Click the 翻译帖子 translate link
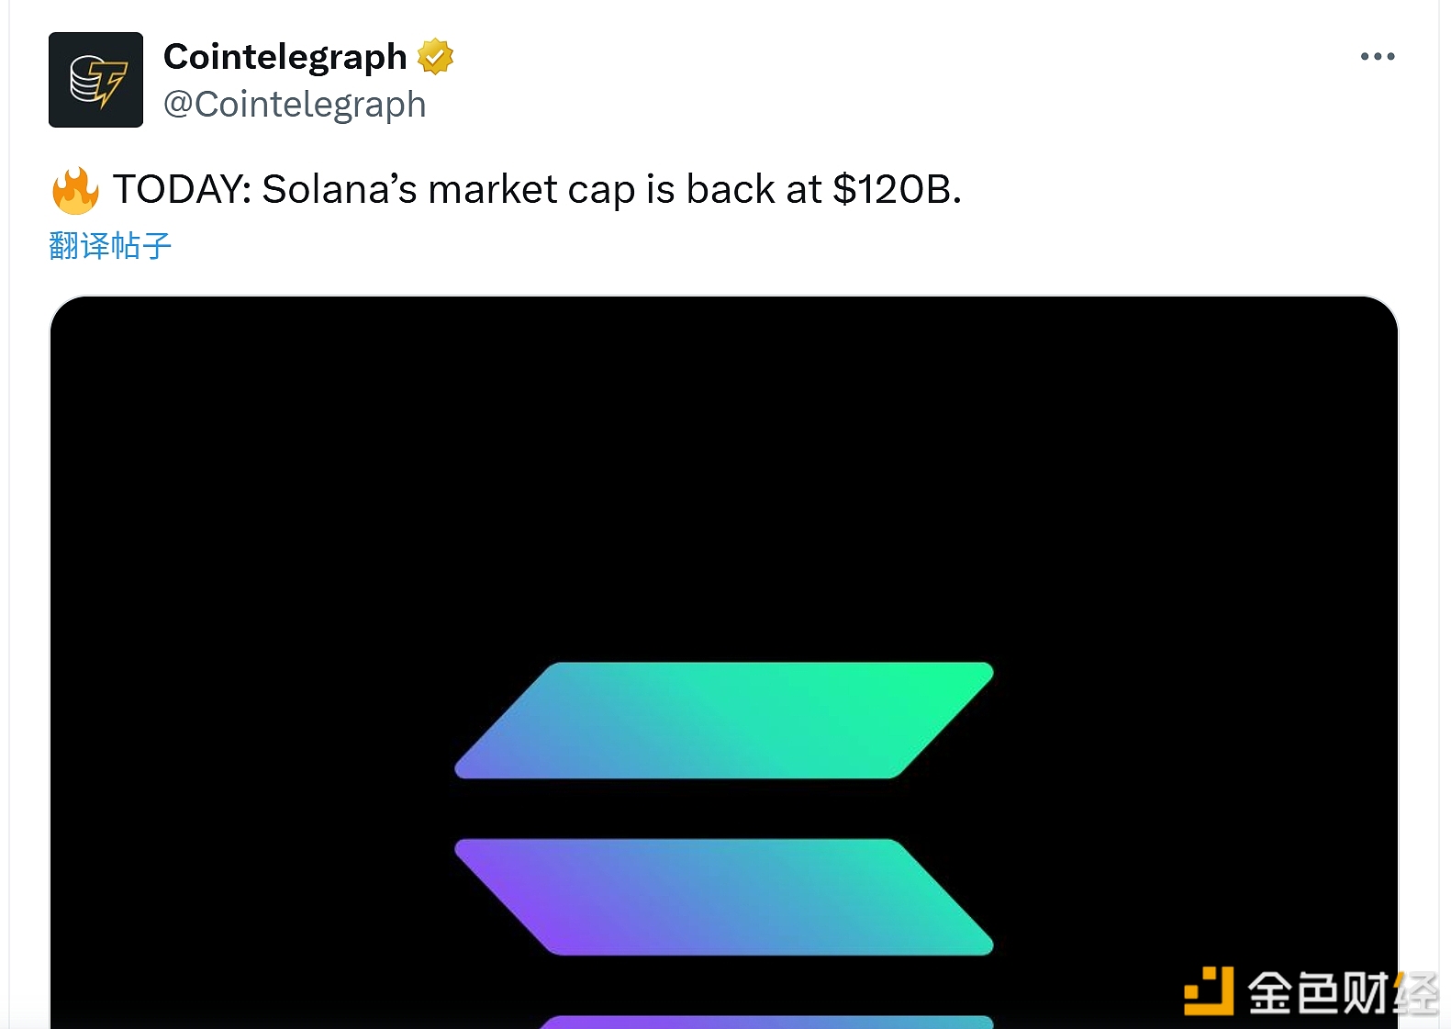1451x1029 pixels. [110, 246]
